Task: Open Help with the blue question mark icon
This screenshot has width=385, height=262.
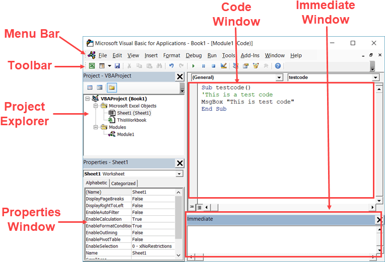Action: [278, 66]
